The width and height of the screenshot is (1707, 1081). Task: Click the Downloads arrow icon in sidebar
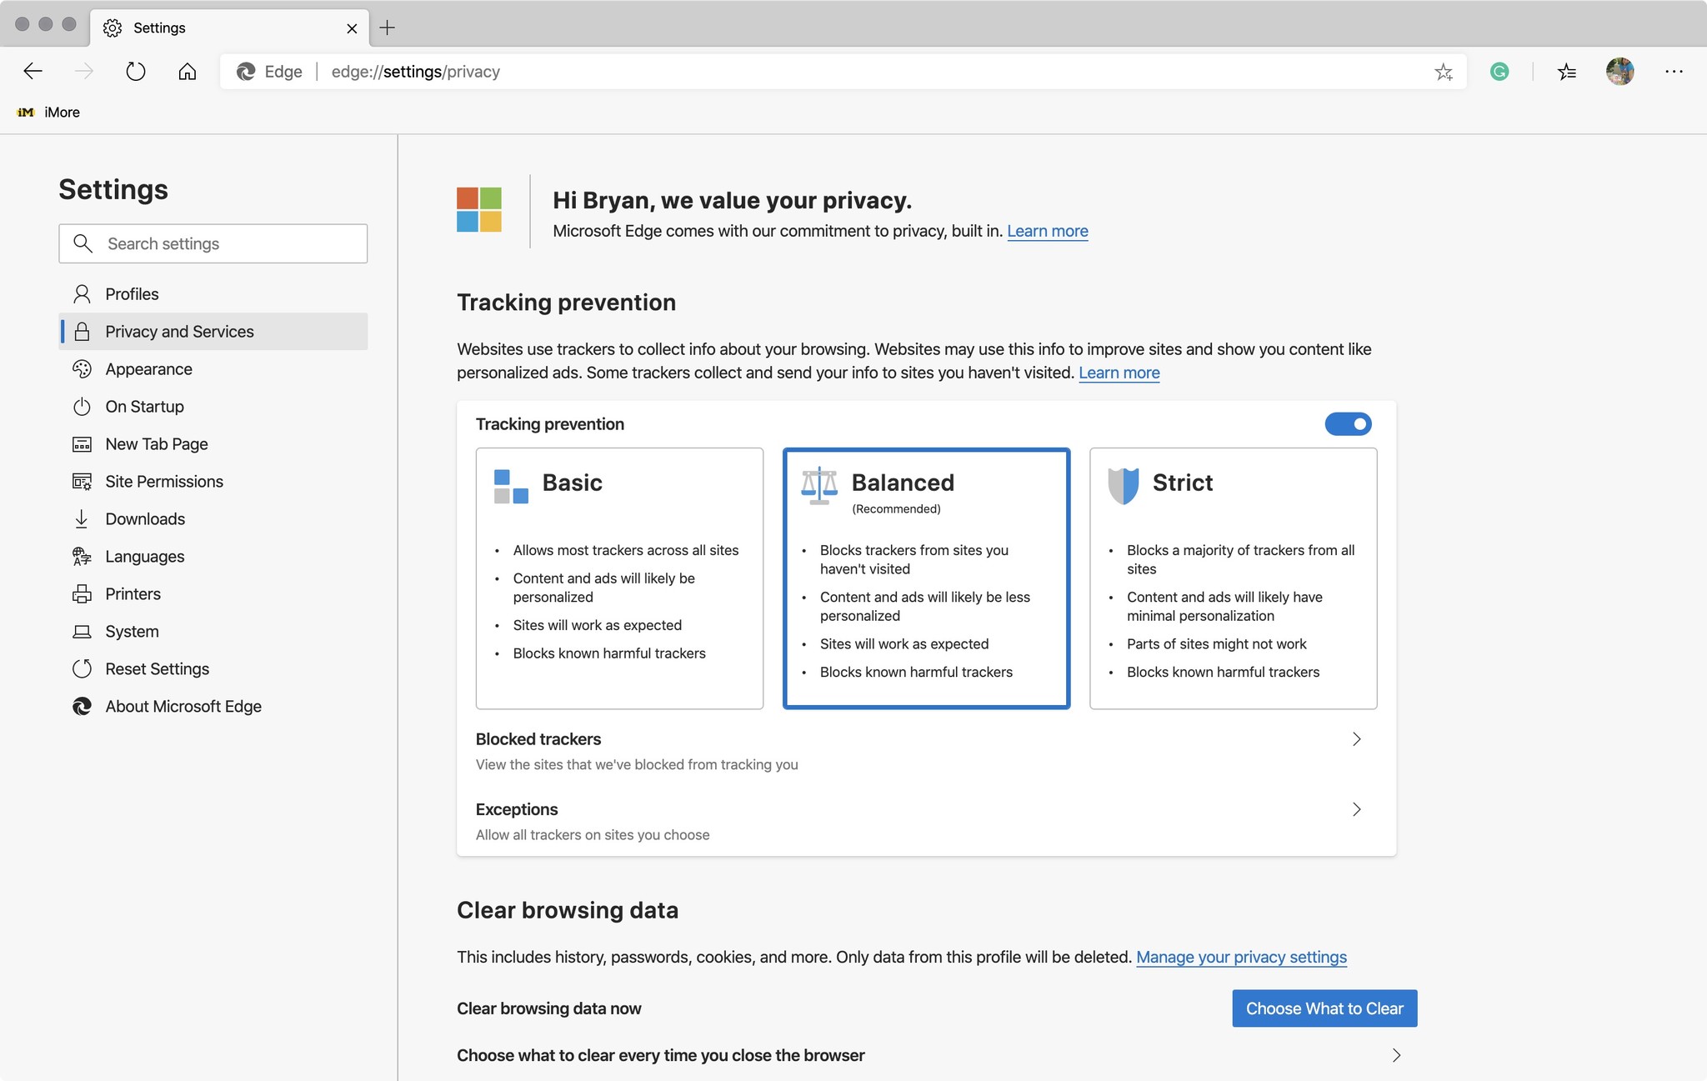coord(81,518)
